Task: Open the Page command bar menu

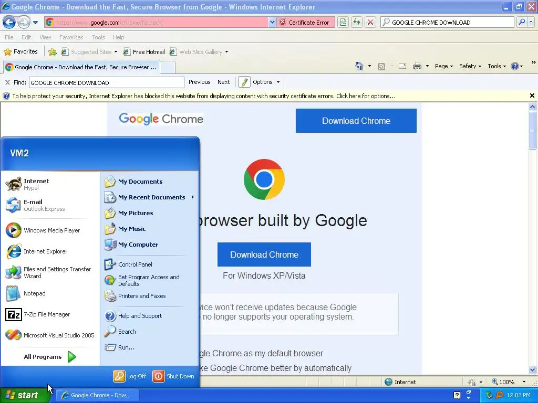Action: click(443, 66)
